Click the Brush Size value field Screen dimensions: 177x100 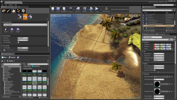pyautogui.click(x=23, y=38)
